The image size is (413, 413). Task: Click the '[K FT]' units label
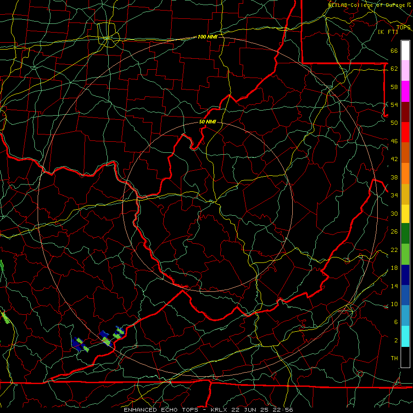pos(388,32)
